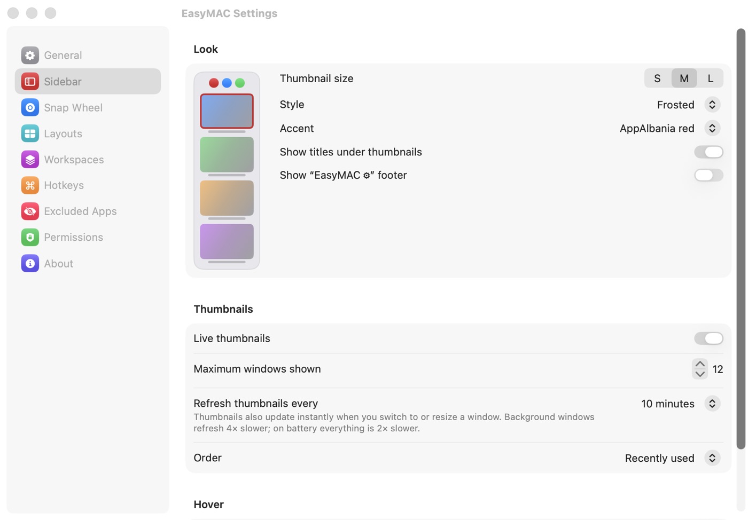Open the About page
The image size is (748, 520).
click(88, 263)
